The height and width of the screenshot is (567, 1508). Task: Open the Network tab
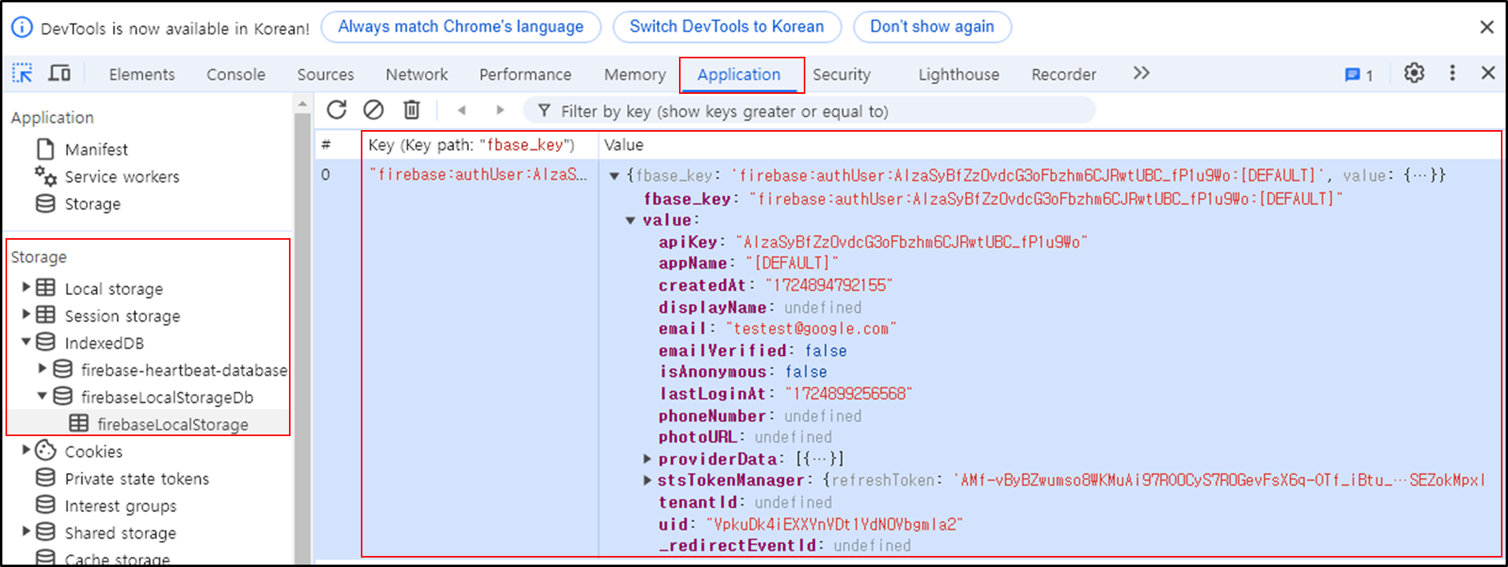click(417, 74)
